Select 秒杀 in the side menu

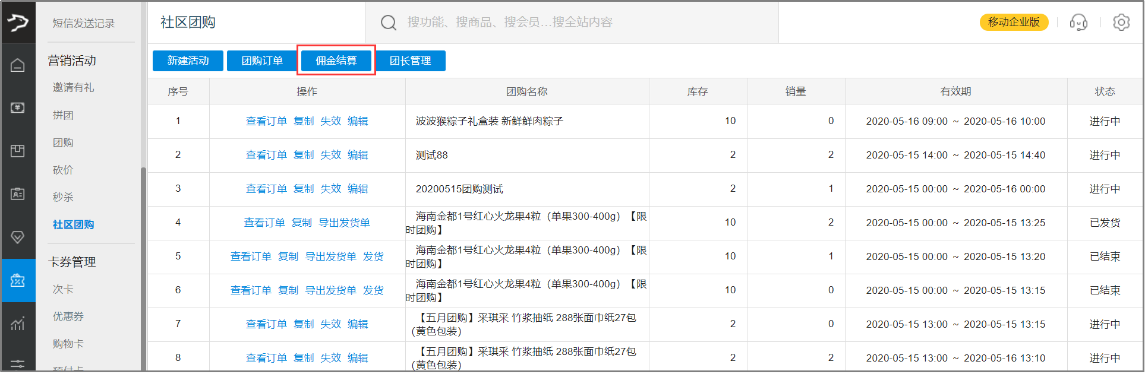tap(63, 197)
